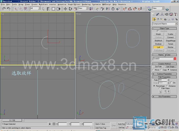The height and width of the screenshot is (131, 179).
Task: Open Select by Name dialog icon
Action: click(x=48, y=9)
